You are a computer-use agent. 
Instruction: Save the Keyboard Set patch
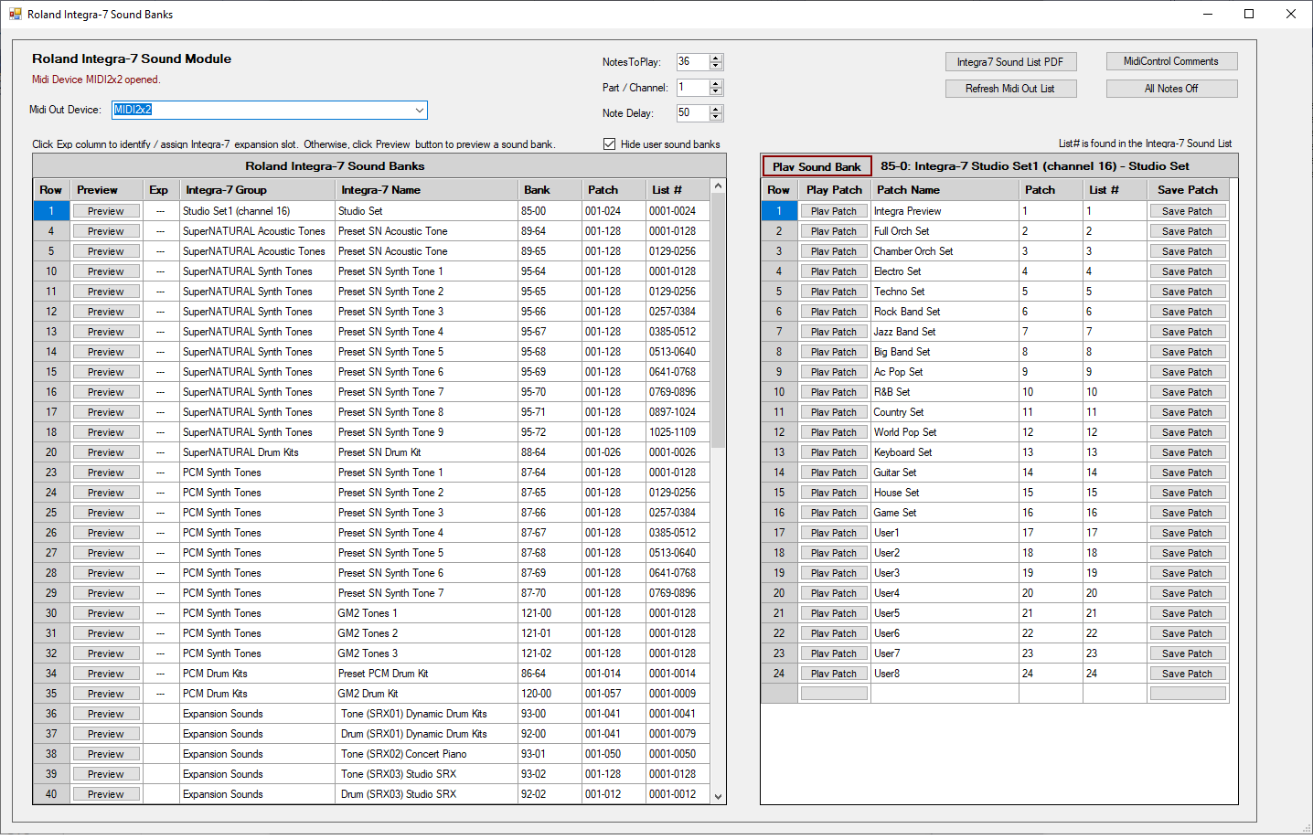(x=1187, y=452)
